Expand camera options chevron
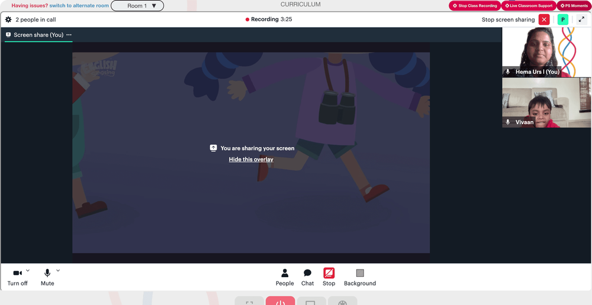This screenshot has width=592, height=305. 28,270
